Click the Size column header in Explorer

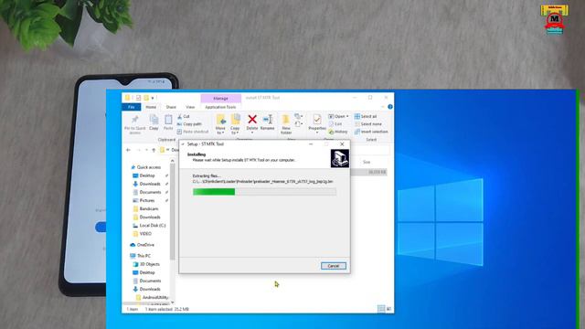point(367,162)
